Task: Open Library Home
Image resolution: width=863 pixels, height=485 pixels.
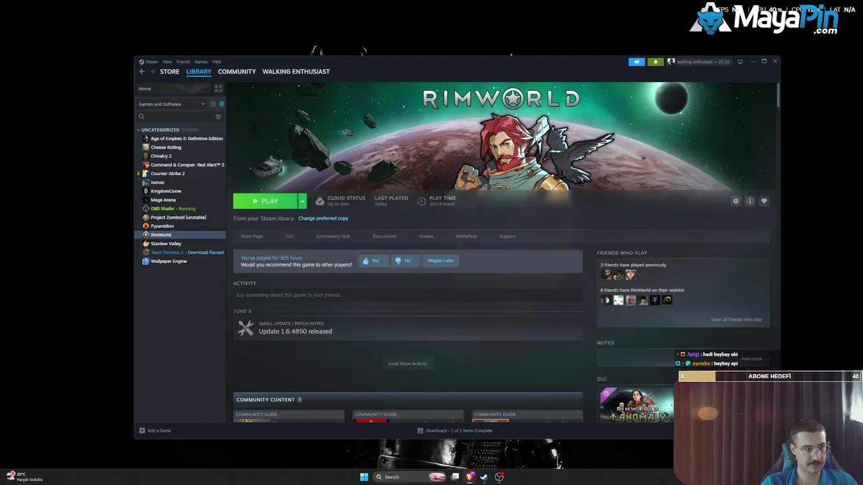Action: coord(174,88)
